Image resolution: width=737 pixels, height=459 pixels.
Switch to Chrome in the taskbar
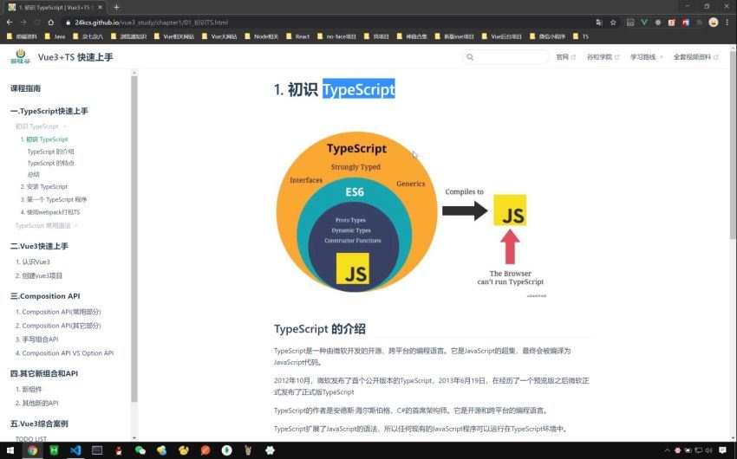tap(32, 450)
